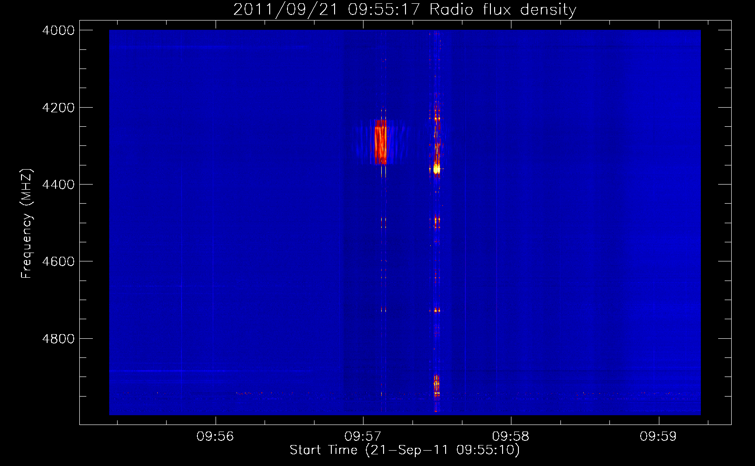Click the red radio burst block near 4300 MHz
The width and height of the screenshot is (755, 466).
pyautogui.click(x=381, y=142)
